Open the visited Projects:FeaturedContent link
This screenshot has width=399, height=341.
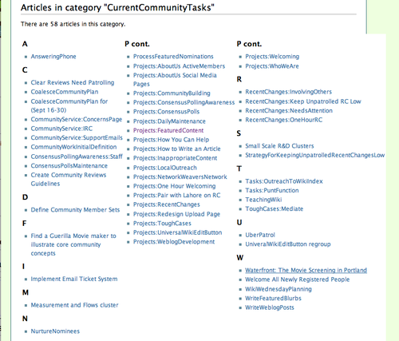168,130
